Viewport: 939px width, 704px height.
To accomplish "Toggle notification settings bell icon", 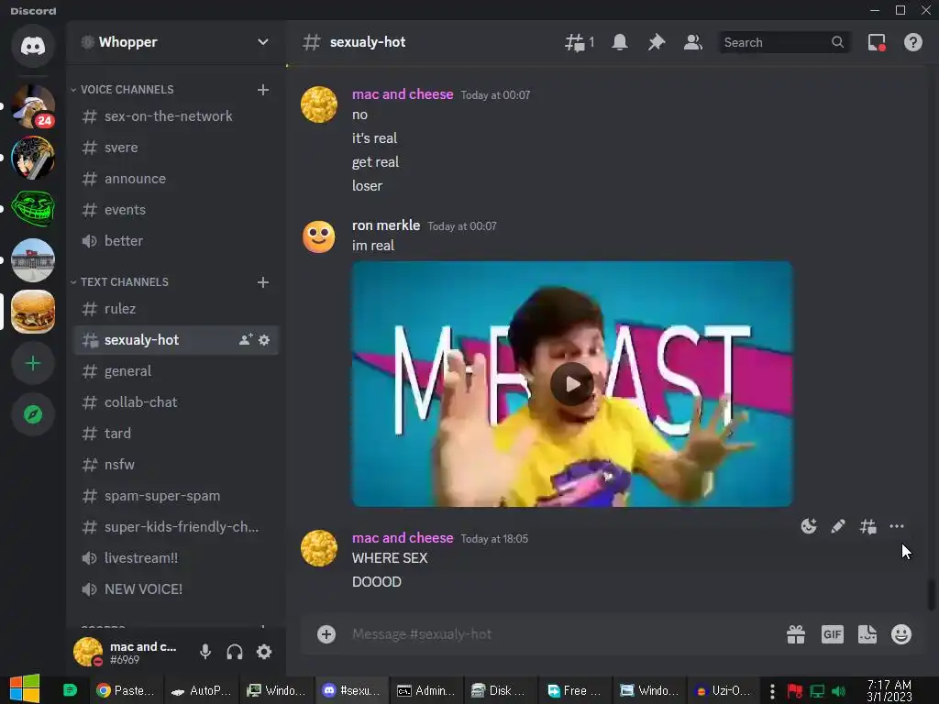I will pos(620,42).
